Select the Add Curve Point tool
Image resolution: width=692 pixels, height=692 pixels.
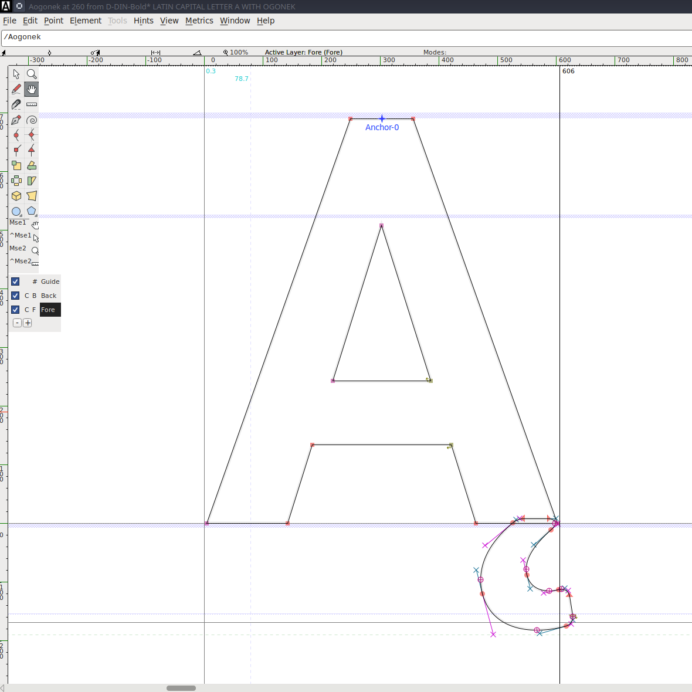[x=16, y=135]
